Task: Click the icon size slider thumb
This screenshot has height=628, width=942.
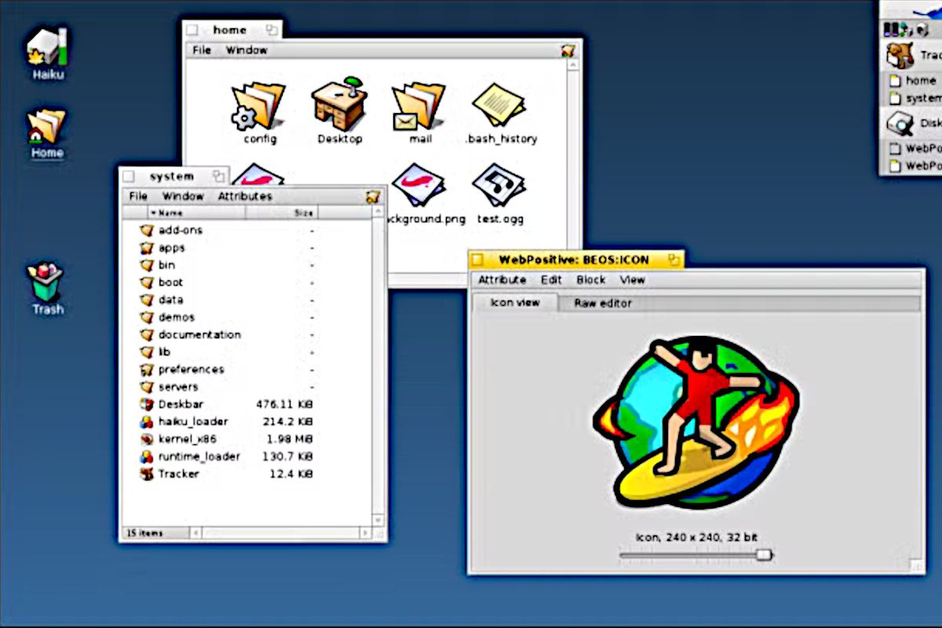Action: (x=764, y=555)
